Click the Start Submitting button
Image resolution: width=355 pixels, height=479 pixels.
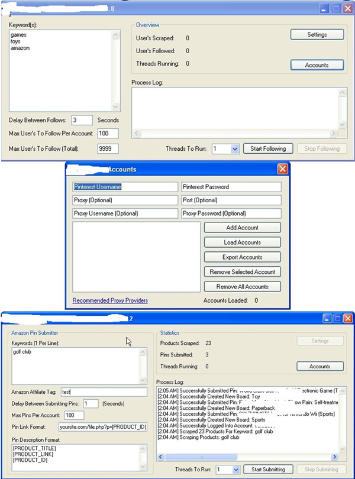[x=268, y=469]
